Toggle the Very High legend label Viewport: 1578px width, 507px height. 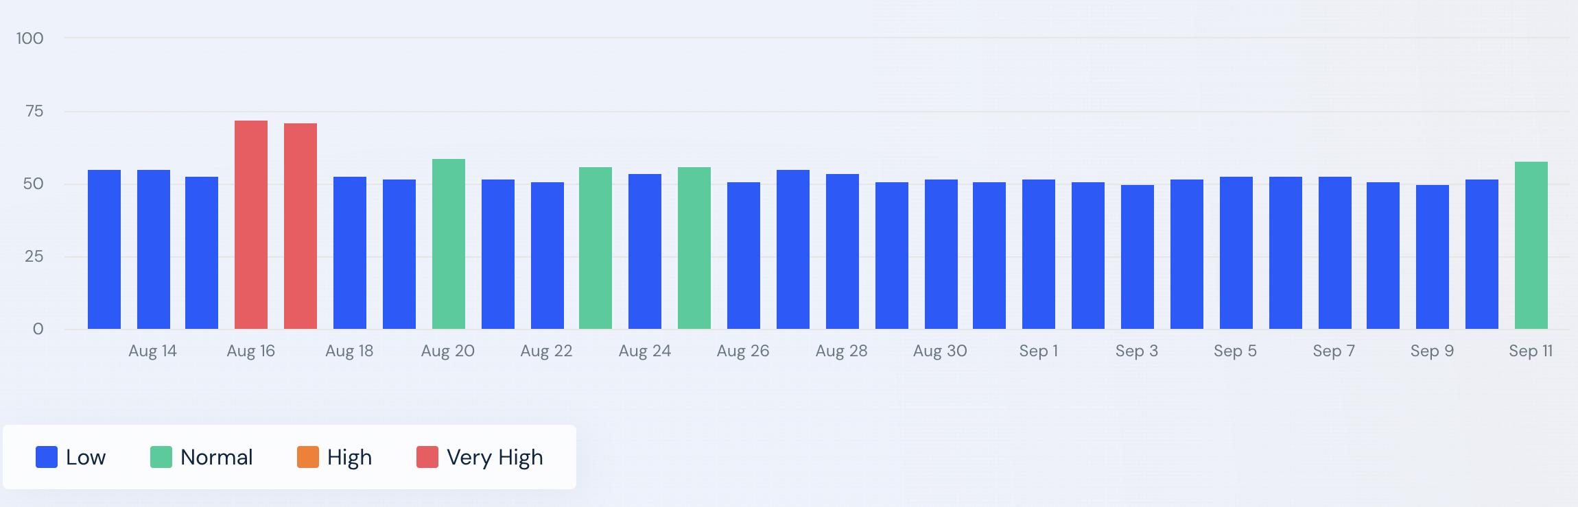click(x=494, y=457)
